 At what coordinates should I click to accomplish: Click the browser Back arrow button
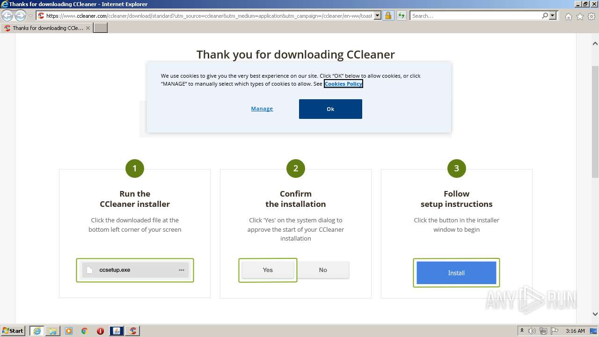click(x=7, y=16)
